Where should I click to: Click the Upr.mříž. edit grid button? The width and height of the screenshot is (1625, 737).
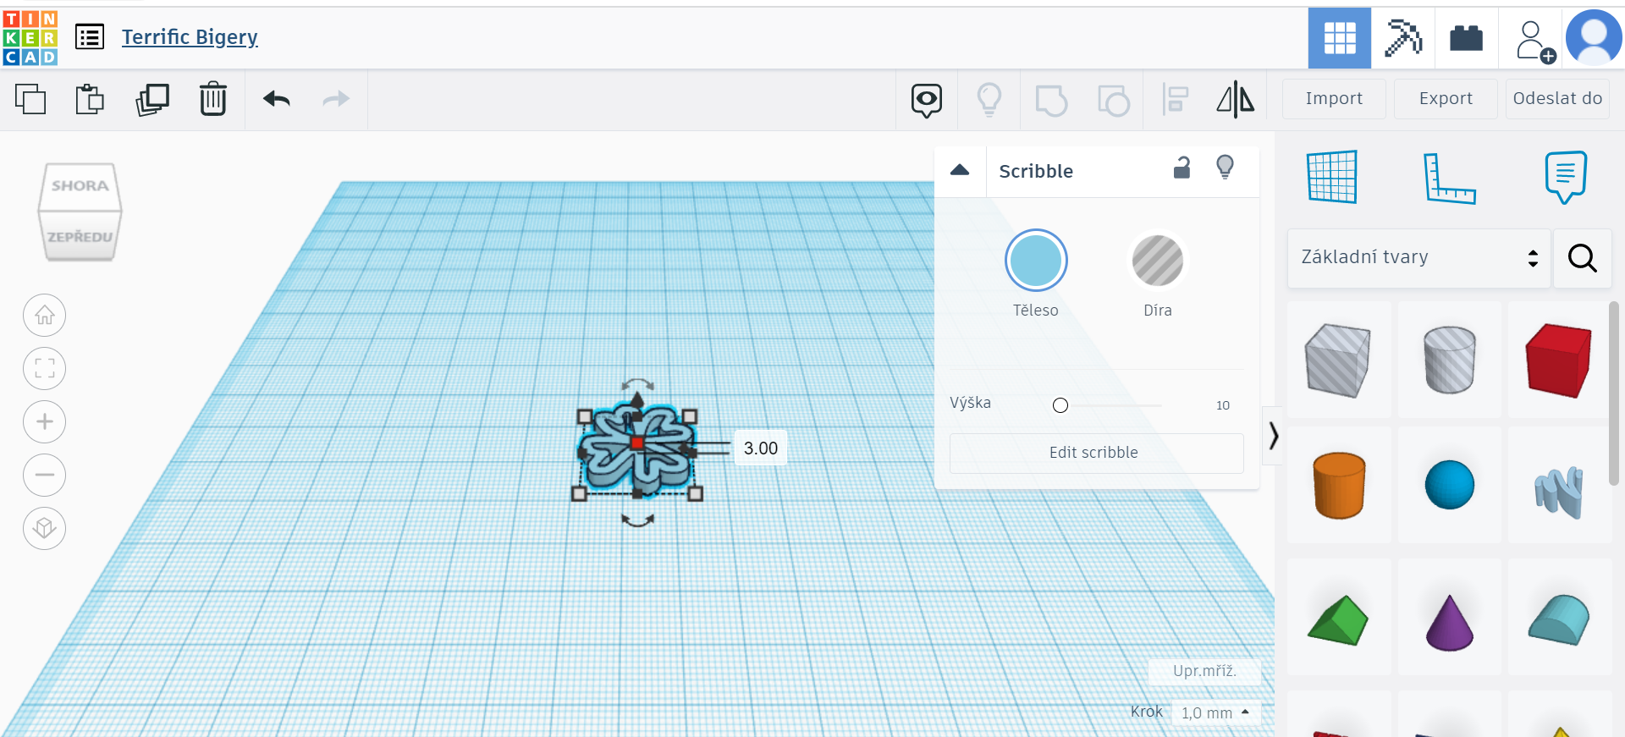[x=1204, y=671]
